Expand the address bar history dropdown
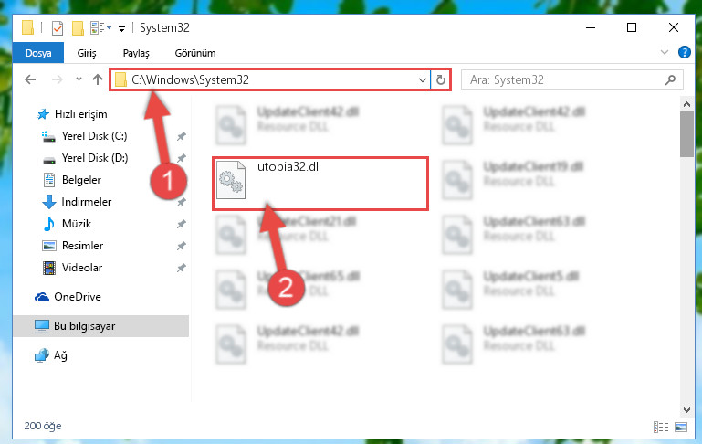Viewport: 702px width, 444px height. click(422, 80)
